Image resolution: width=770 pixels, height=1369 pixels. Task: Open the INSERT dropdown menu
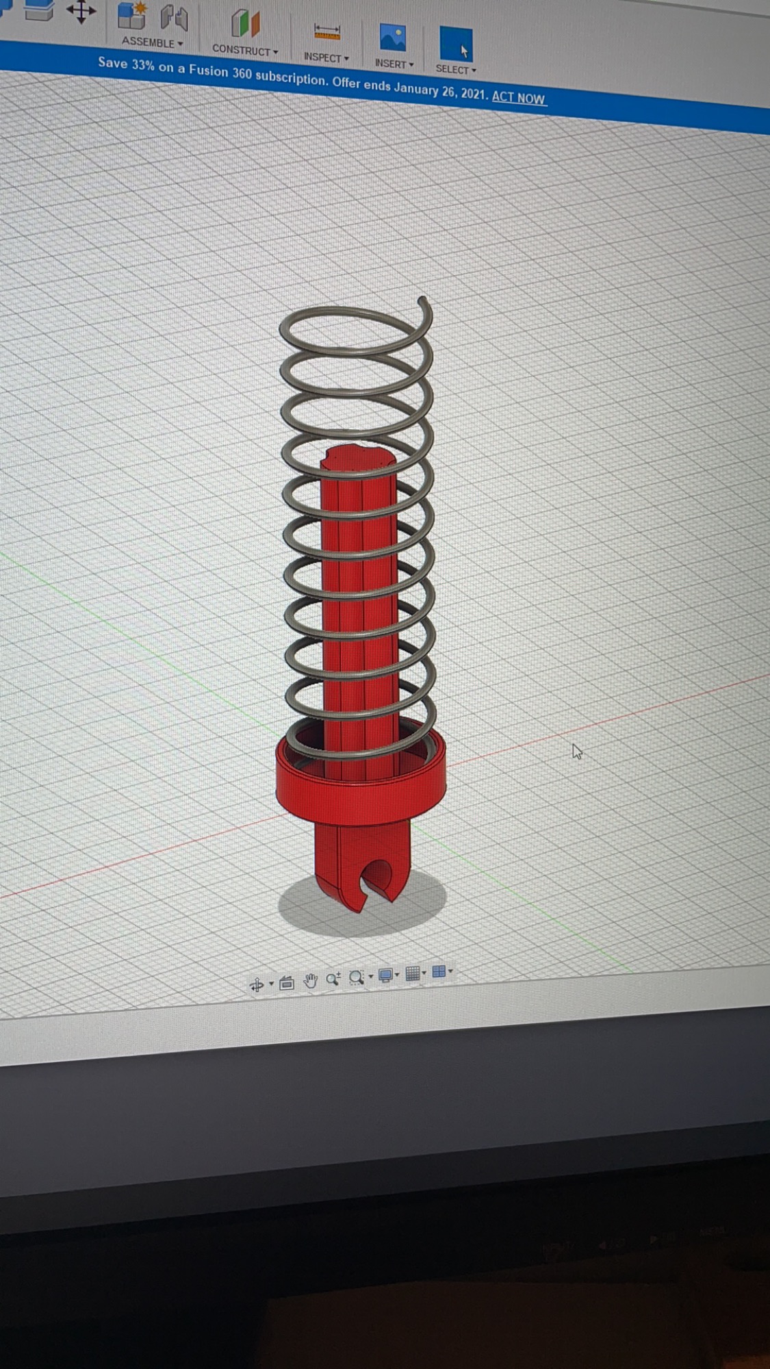(394, 64)
